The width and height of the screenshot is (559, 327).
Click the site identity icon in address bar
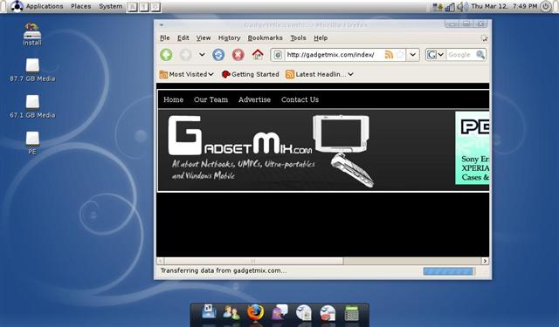point(278,55)
